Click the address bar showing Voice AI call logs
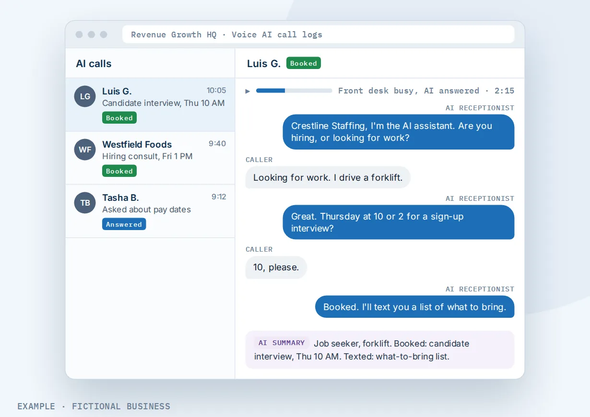The image size is (590, 417). (x=319, y=35)
